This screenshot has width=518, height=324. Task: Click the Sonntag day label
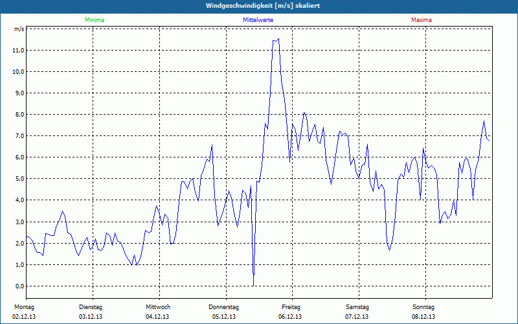(423, 307)
